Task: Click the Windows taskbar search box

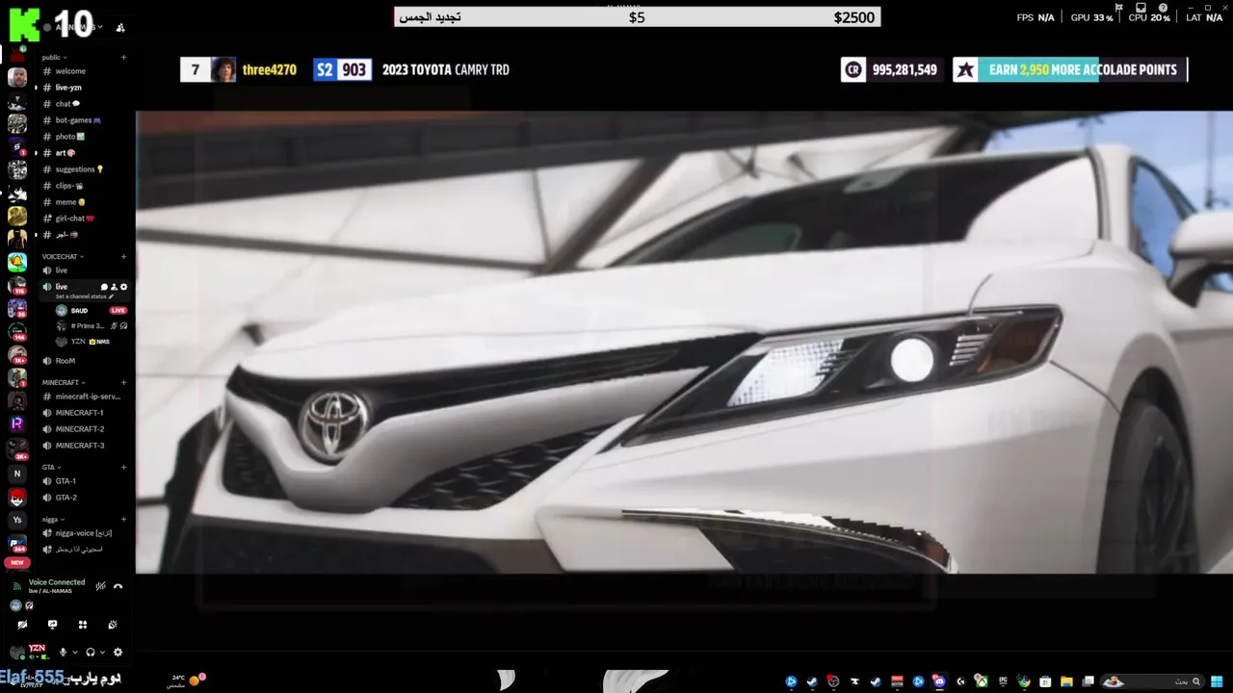Action: click(1152, 681)
